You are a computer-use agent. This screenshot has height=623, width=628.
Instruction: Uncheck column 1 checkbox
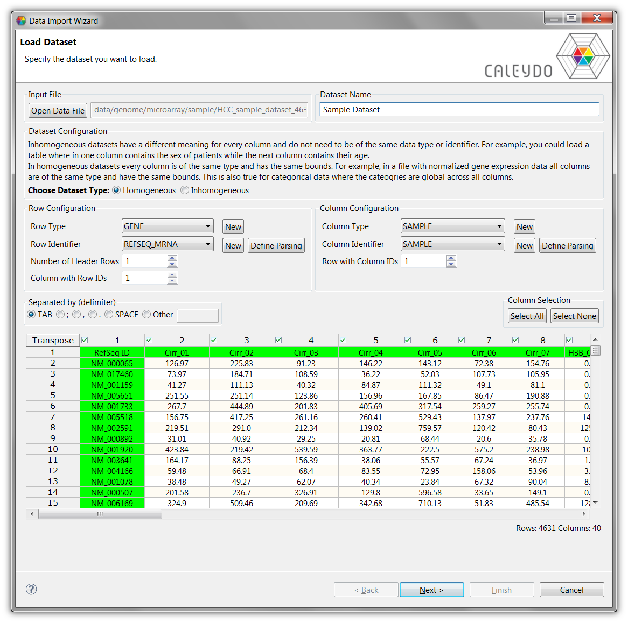85,340
